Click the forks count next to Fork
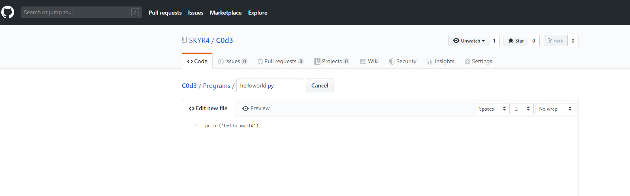This screenshot has height=196, width=630. 573,40
